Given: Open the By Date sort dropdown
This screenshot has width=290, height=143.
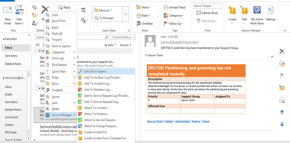Looking at the screenshot, I should [x=110, y=45].
